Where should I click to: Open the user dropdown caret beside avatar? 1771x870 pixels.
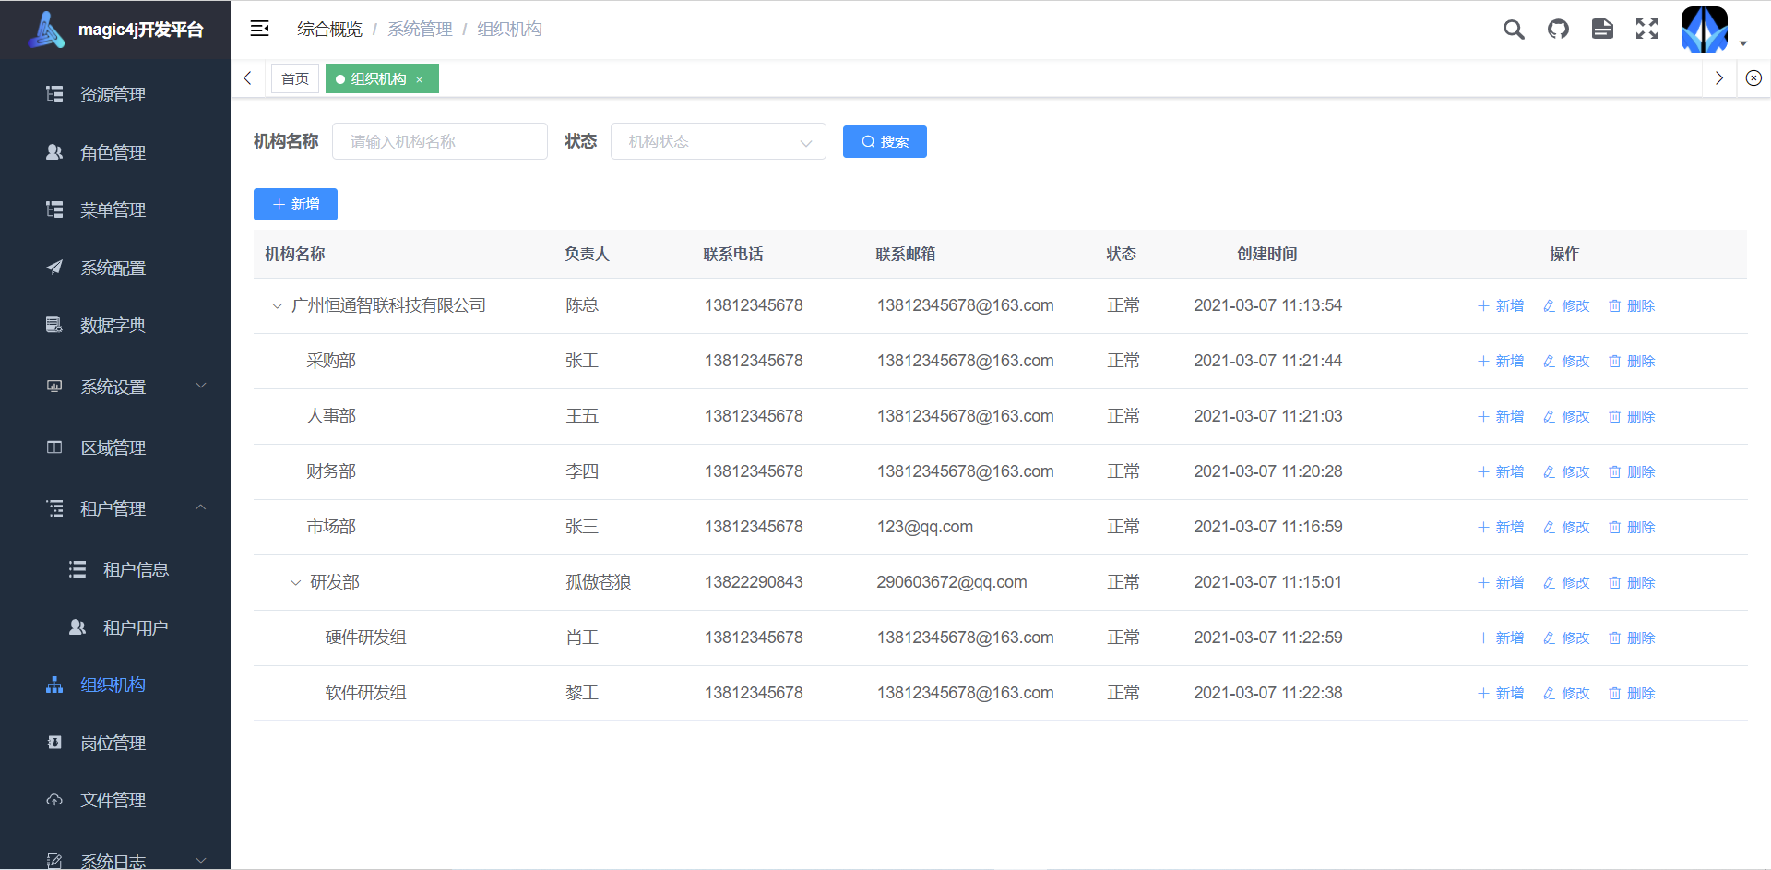(1743, 43)
